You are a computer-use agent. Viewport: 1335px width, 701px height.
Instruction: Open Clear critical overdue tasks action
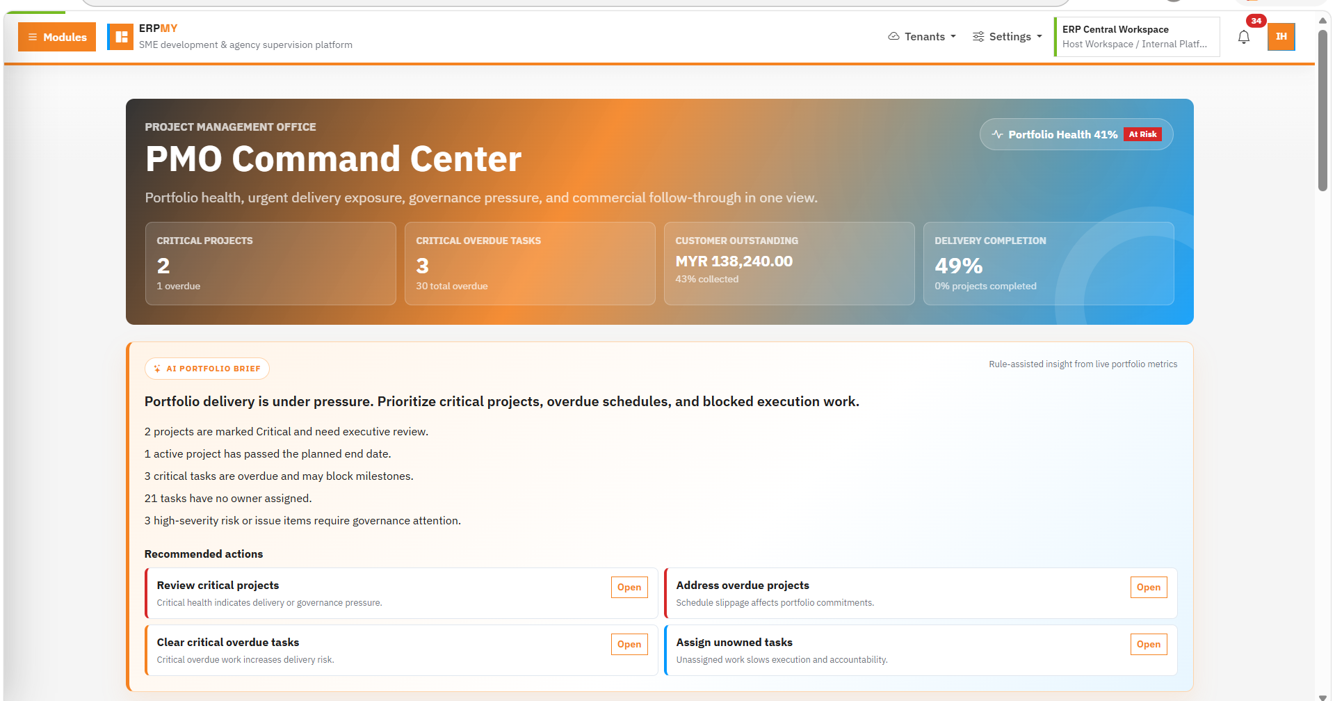tap(629, 644)
